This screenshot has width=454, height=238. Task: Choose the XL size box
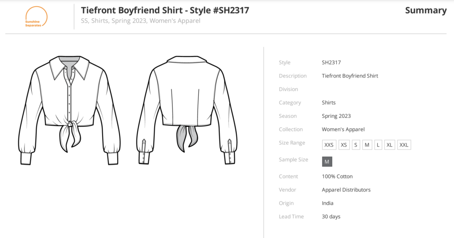tap(390, 145)
